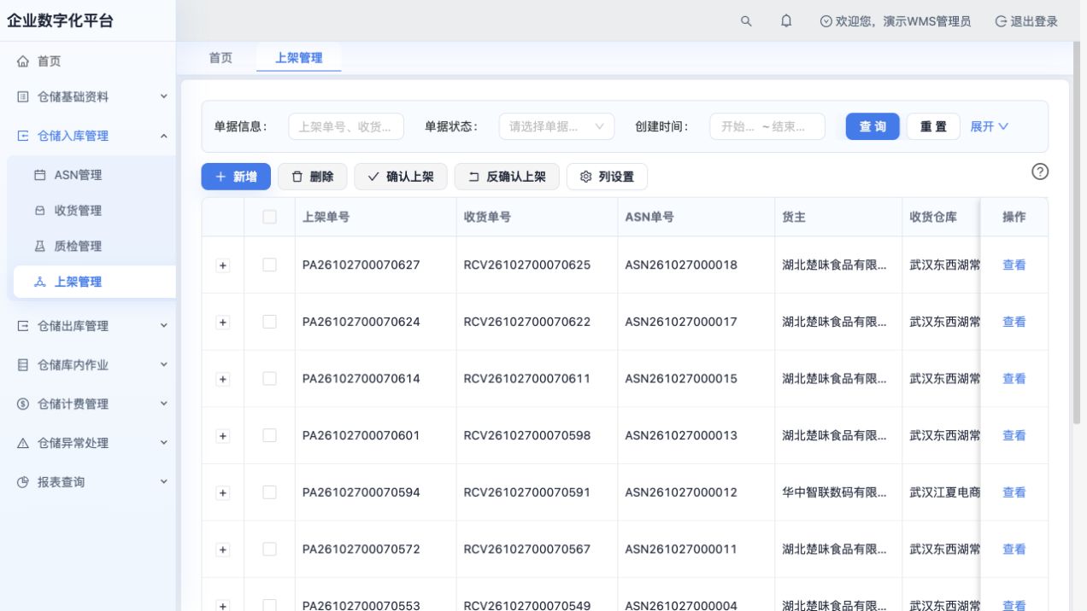The width and height of the screenshot is (1087, 611).
Task: Check the row PA26102700070601 checkbox
Action: pyautogui.click(x=269, y=435)
